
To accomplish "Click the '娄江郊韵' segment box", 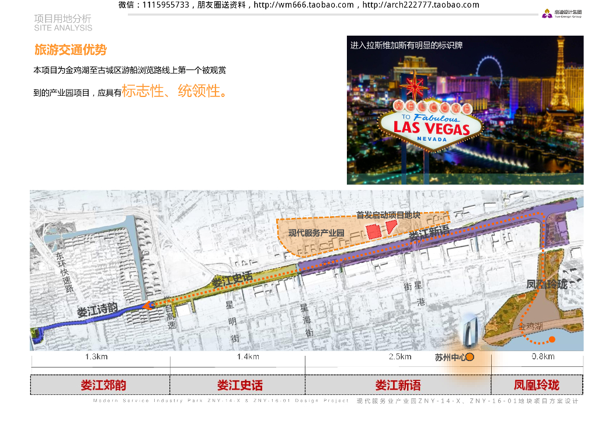I will (100, 385).
